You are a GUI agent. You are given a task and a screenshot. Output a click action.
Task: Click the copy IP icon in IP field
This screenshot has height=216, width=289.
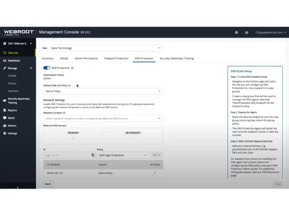pyautogui.click(x=93, y=155)
